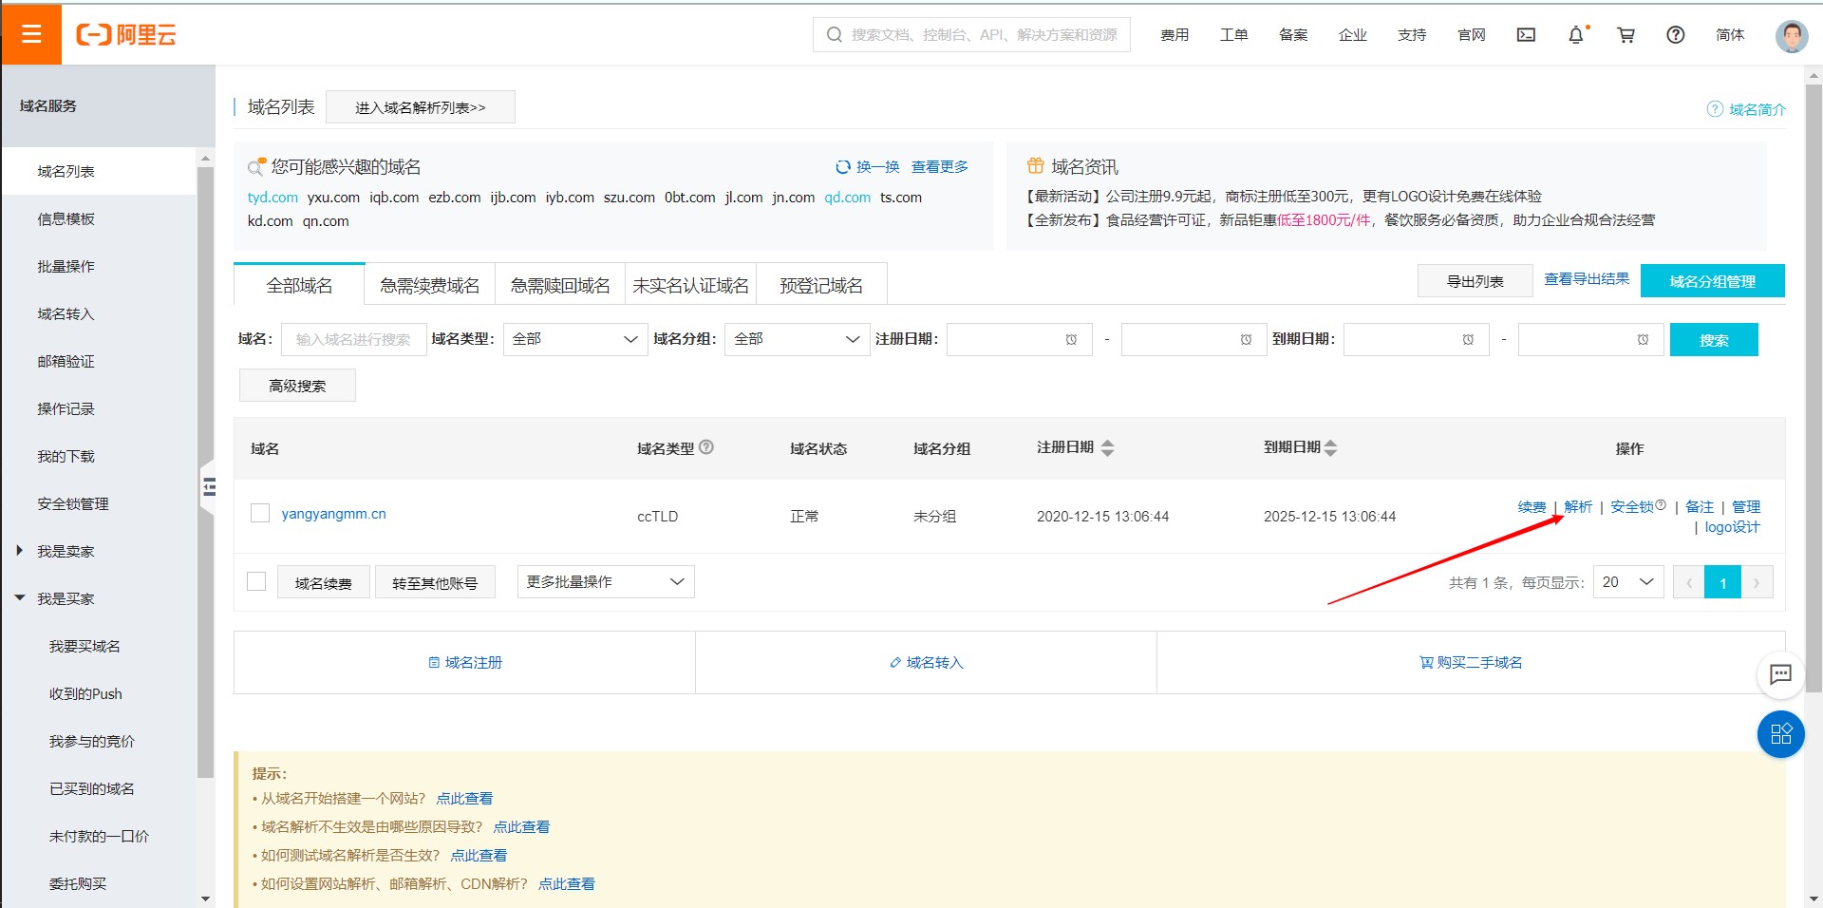Click the 域名类型 help icon in header
The width and height of the screenshot is (1823, 908).
[x=706, y=447]
